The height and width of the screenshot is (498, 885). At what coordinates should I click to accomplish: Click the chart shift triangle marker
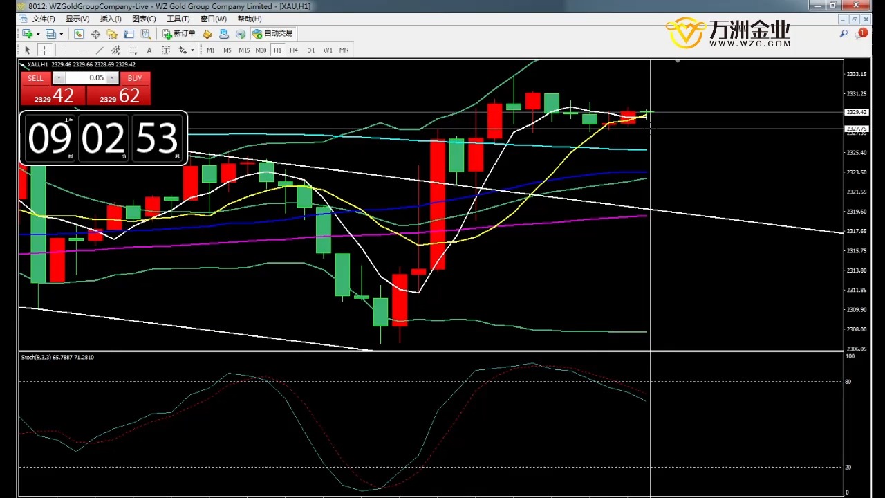tap(678, 62)
